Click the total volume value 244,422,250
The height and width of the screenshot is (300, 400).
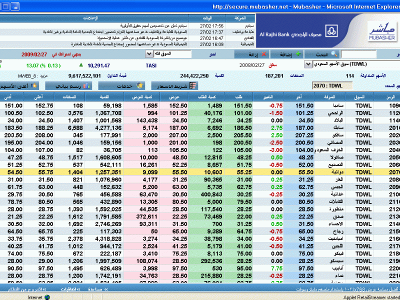[x=194, y=76]
